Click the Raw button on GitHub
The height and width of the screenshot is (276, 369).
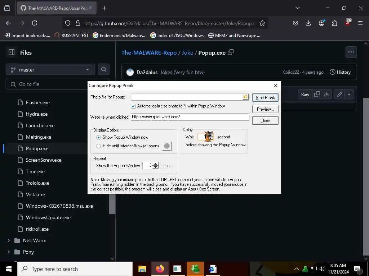(305, 95)
